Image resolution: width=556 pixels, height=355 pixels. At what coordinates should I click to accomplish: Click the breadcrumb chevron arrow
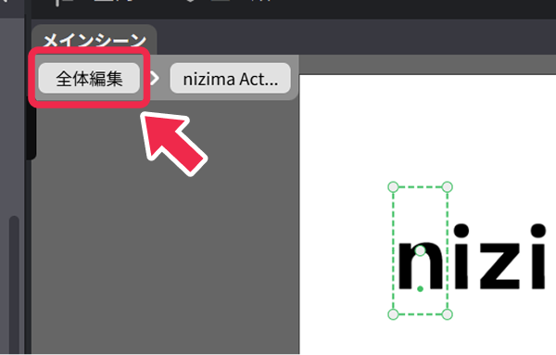click(x=155, y=79)
